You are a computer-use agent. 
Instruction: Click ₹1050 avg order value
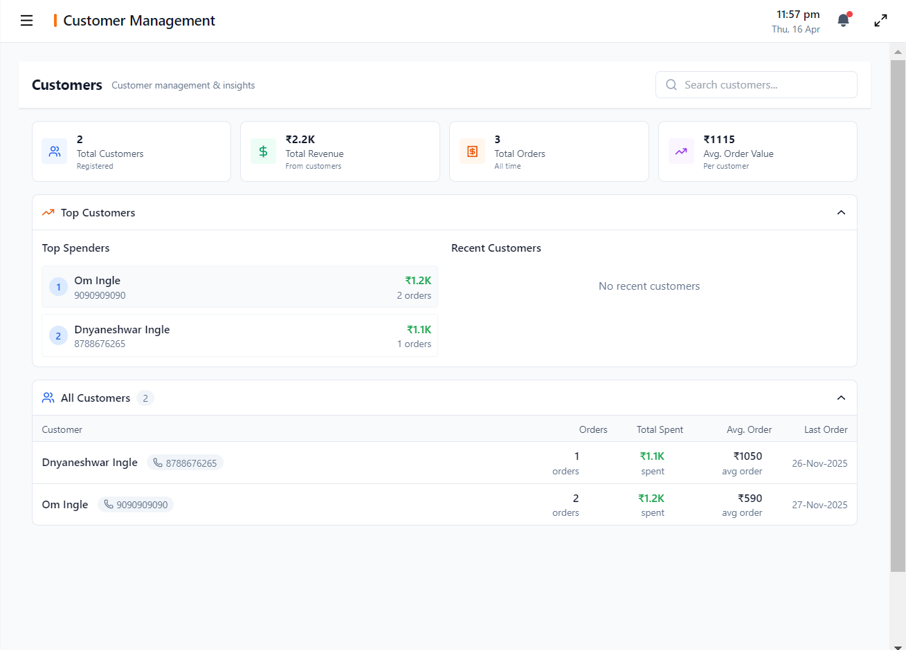click(x=748, y=456)
